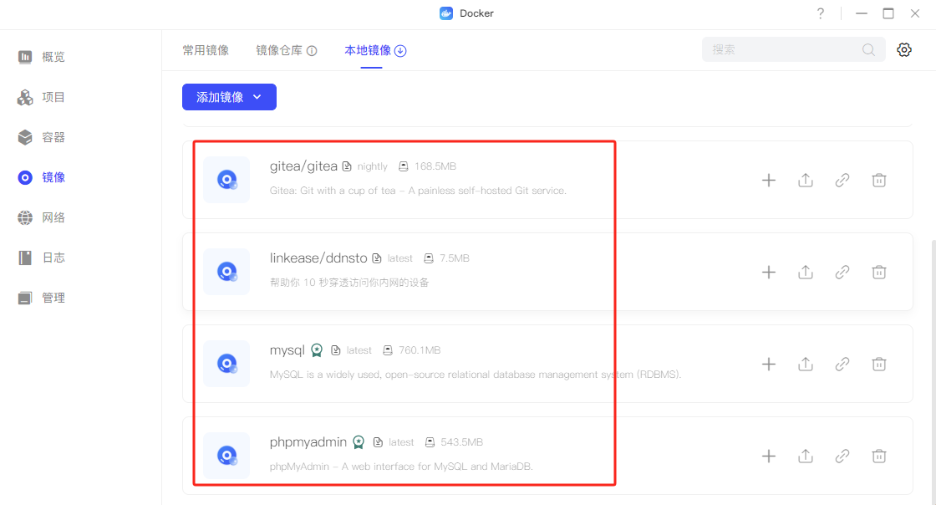Create container from linkease/ddnsto with plus
Screen dimensions: 936x505
769,273
